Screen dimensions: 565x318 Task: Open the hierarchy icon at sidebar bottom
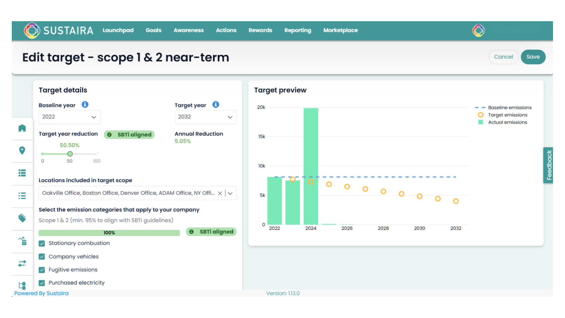coord(22,286)
